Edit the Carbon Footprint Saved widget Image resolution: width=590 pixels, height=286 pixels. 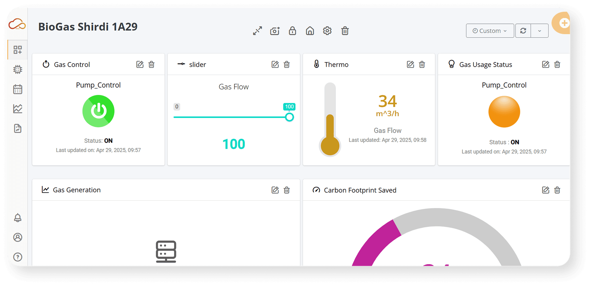546,190
